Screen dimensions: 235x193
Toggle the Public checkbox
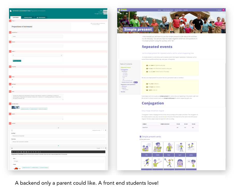[12, 80]
